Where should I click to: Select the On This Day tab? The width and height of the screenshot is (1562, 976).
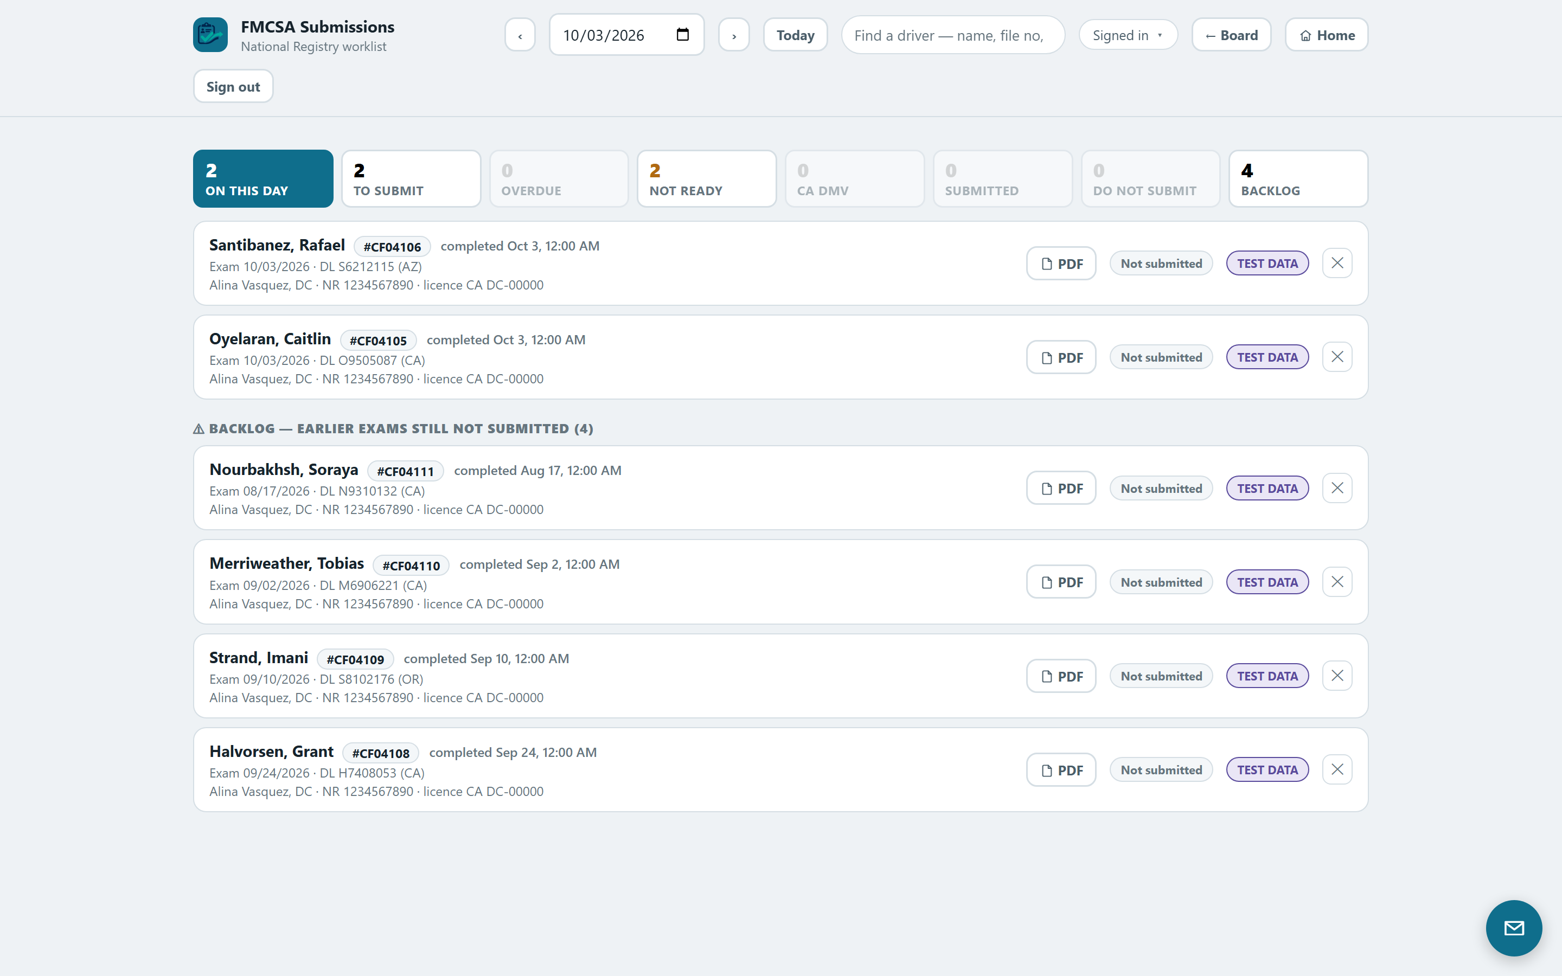pyautogui.click(x=263, y=179)
